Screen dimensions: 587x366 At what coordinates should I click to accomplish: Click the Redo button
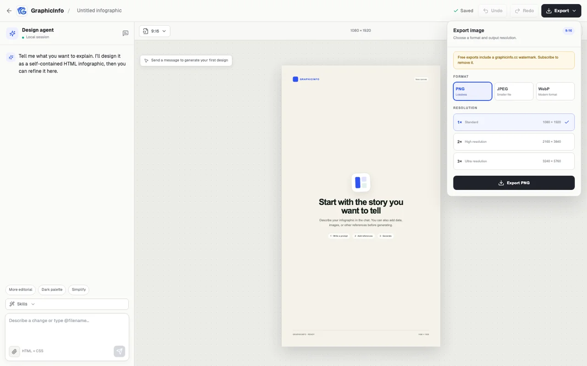[x=524, y=11]
